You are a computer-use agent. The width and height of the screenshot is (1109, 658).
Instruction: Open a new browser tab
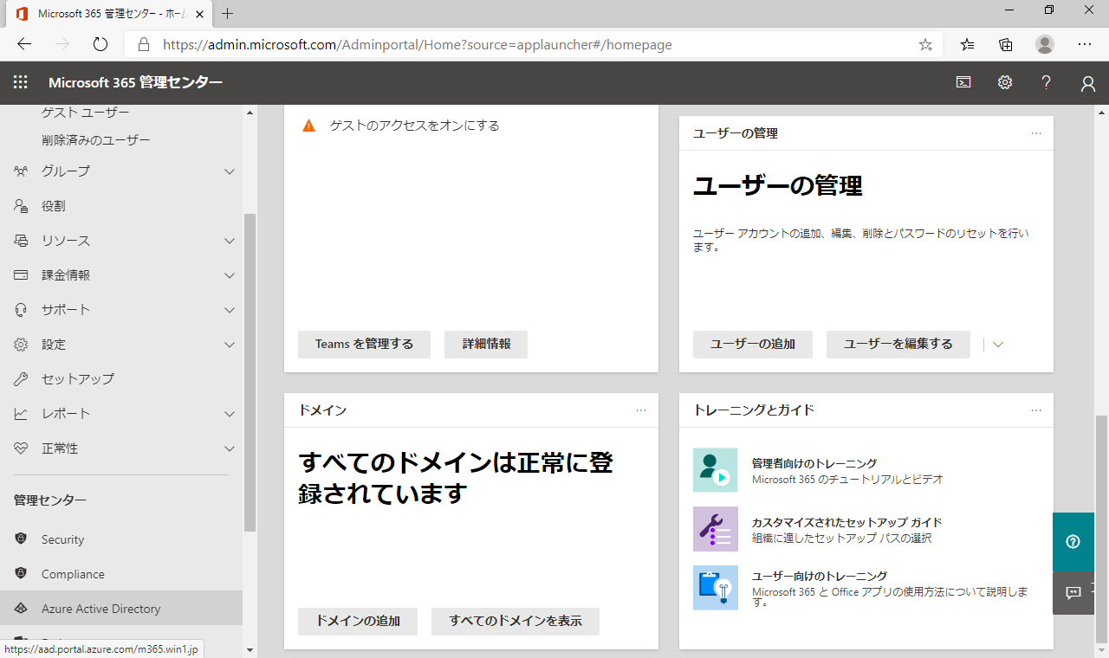tap(228, 14)
